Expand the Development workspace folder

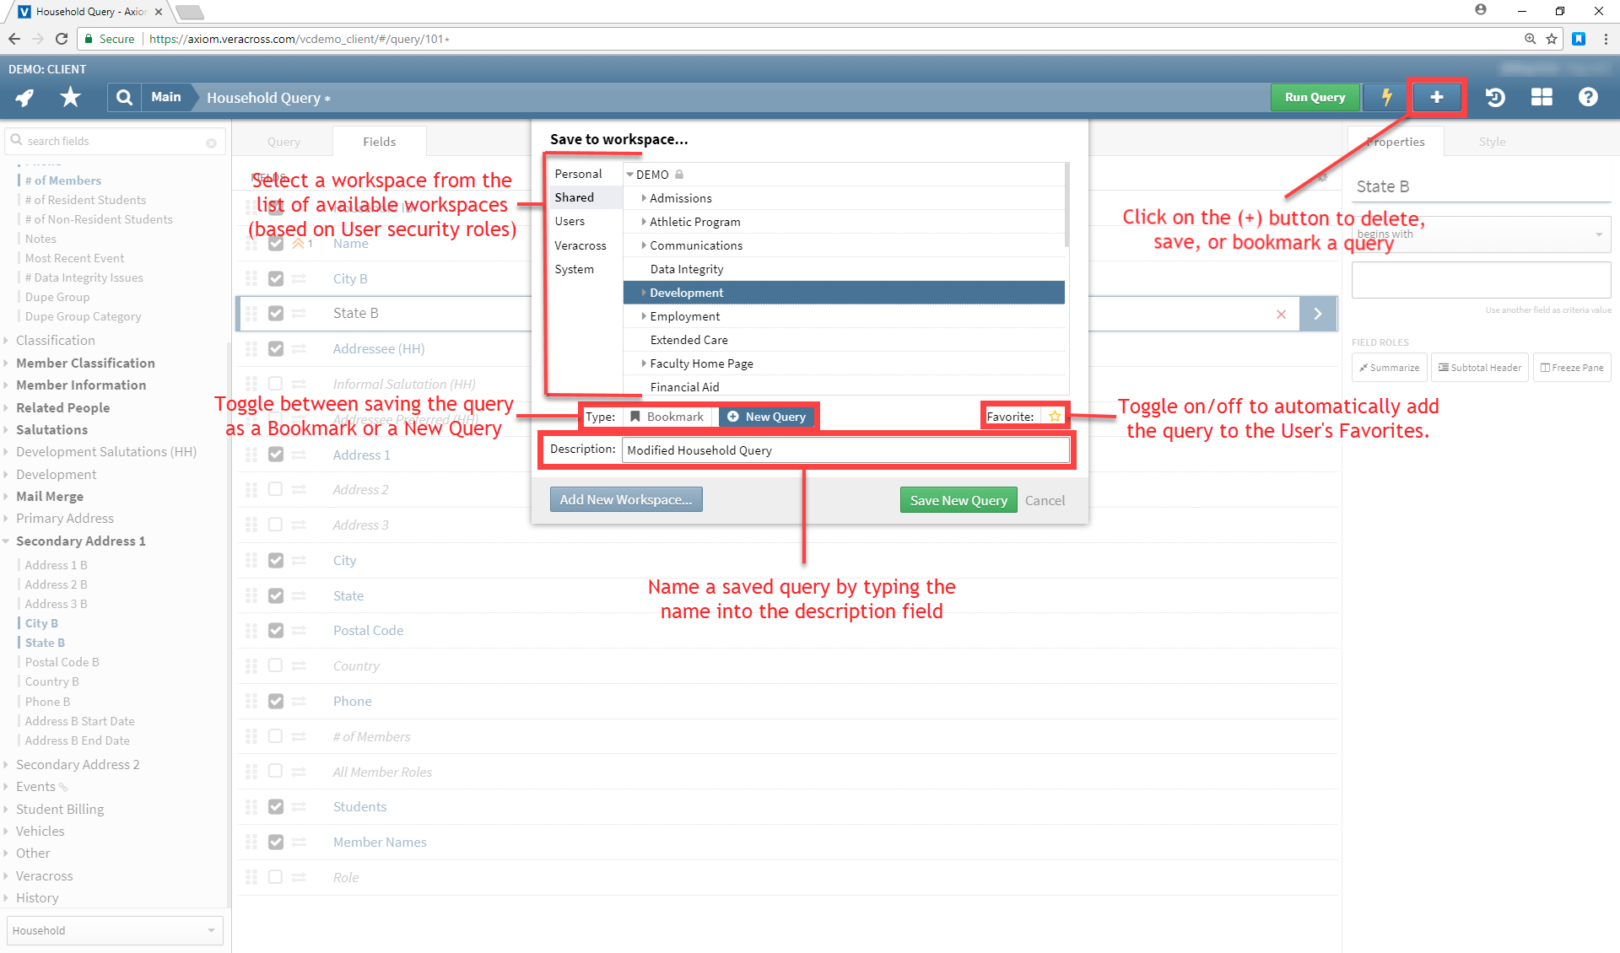point(643,293)
